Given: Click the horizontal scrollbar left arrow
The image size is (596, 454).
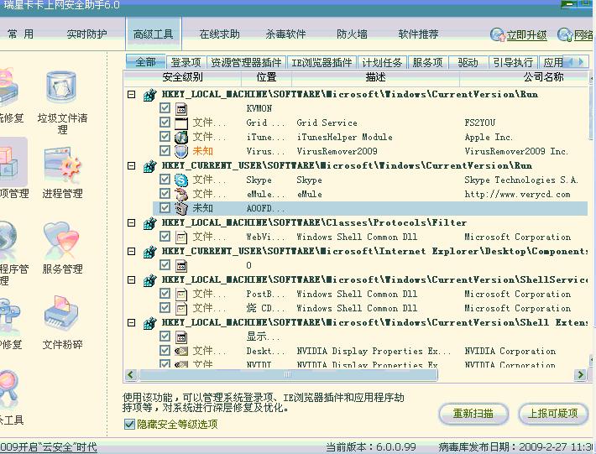Looking at the screenshot, I should tap(131, 375).
